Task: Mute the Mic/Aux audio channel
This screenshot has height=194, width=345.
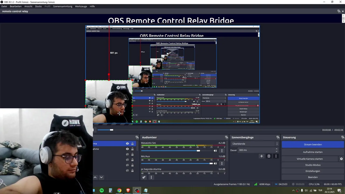Action: 215,163
